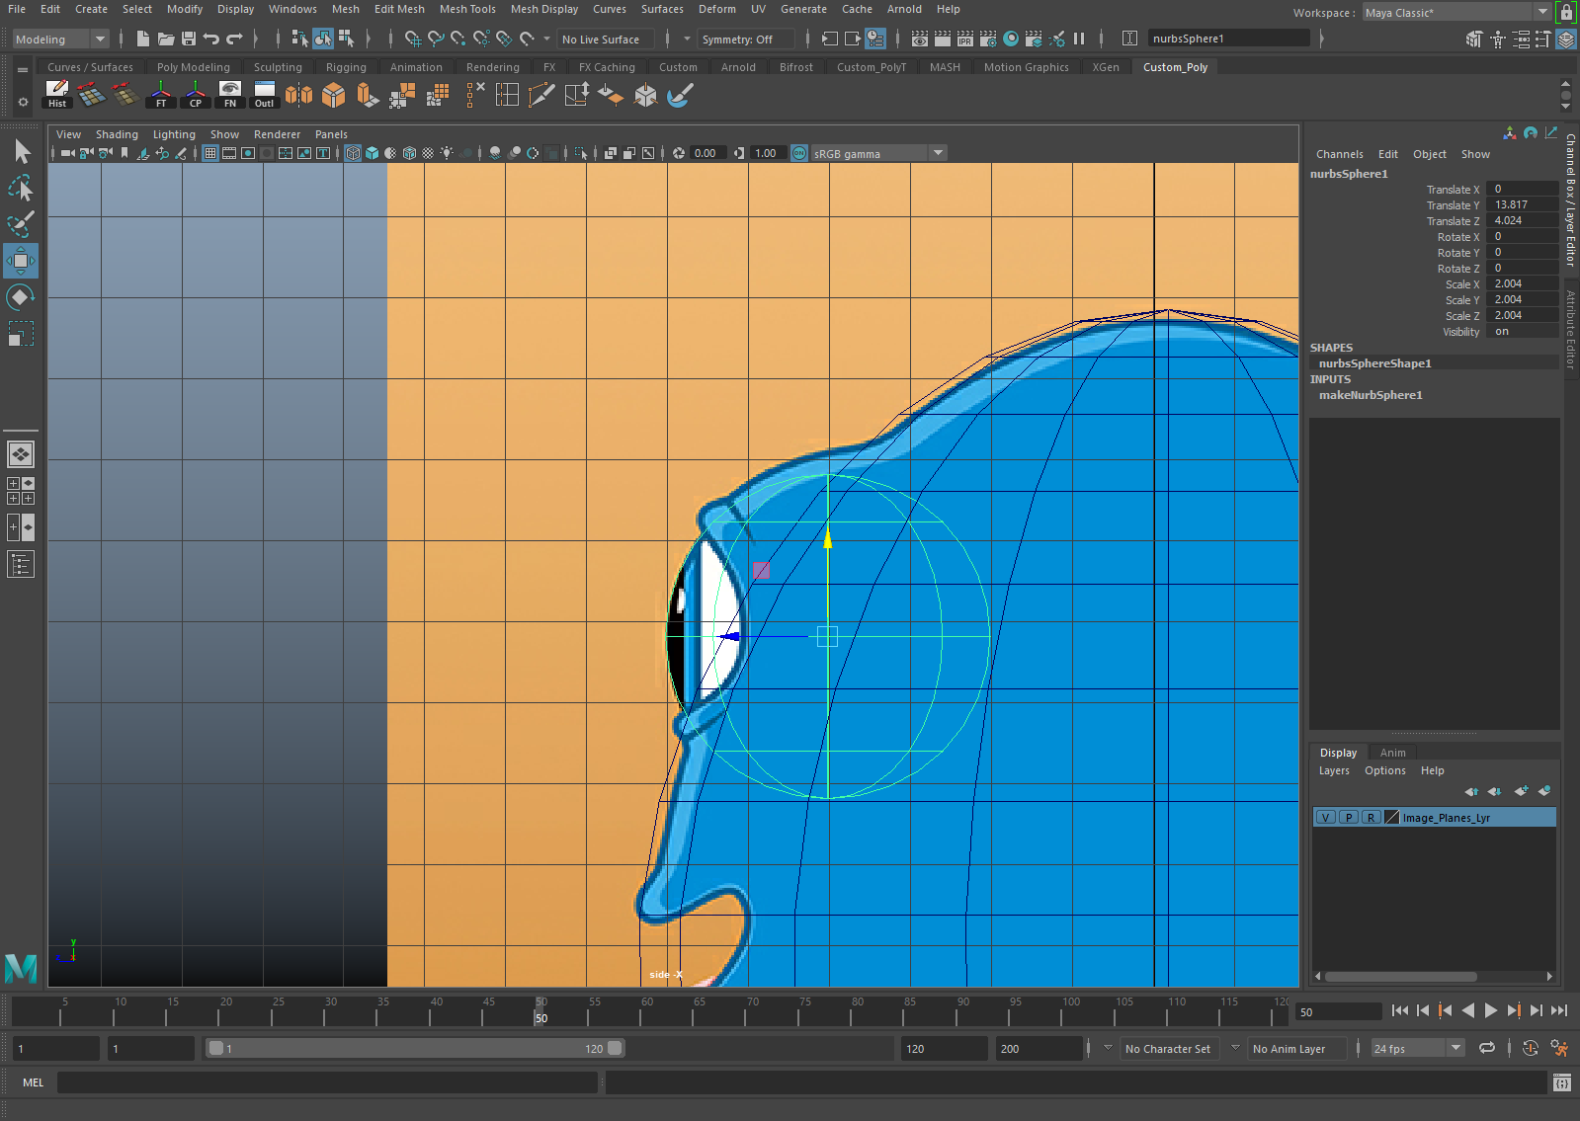Undo the last action
Image resolution: width=1580 pixels, height=1121 pixels.
[211, 39]
